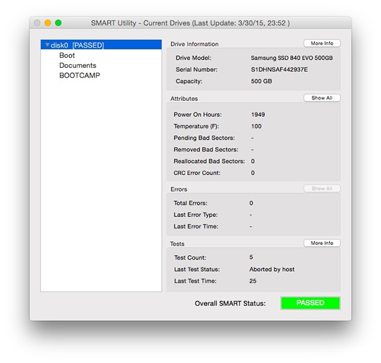Click the 'Total Errors:' label

[190, 203]
